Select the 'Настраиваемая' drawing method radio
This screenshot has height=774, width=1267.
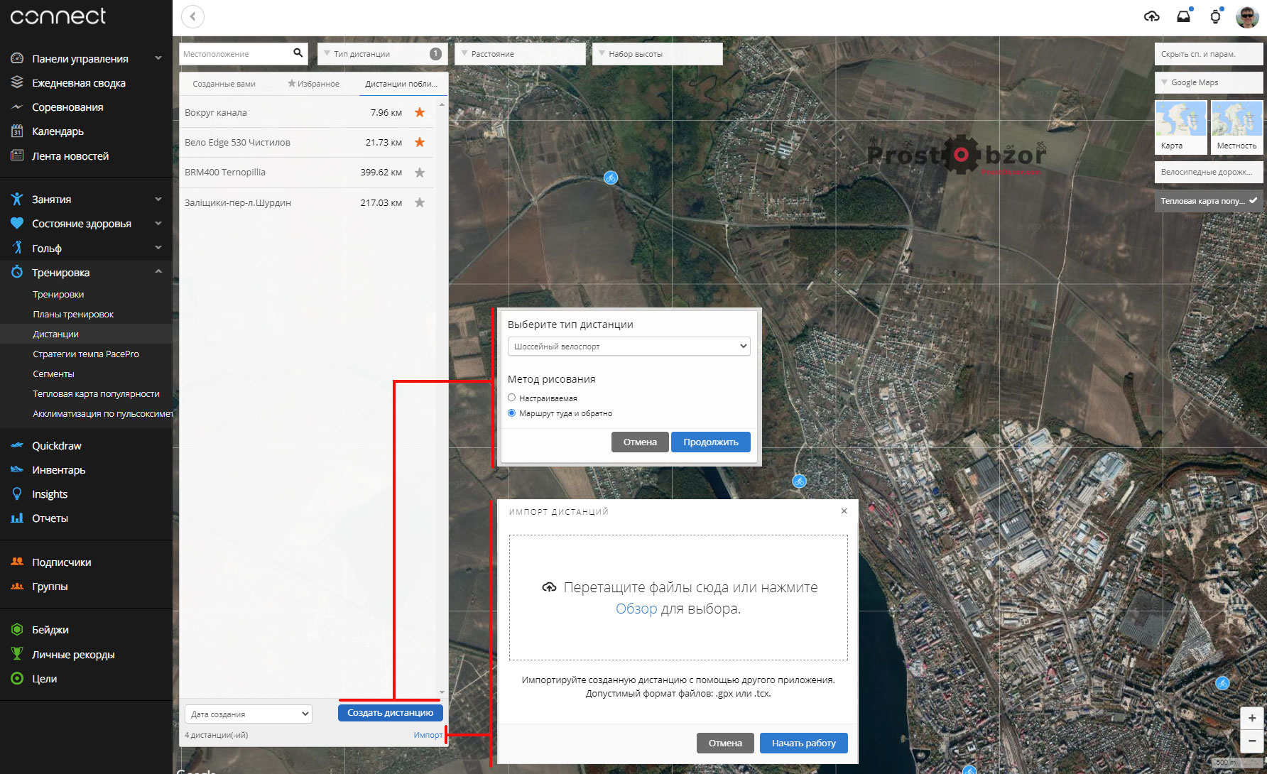pos(511,398)
